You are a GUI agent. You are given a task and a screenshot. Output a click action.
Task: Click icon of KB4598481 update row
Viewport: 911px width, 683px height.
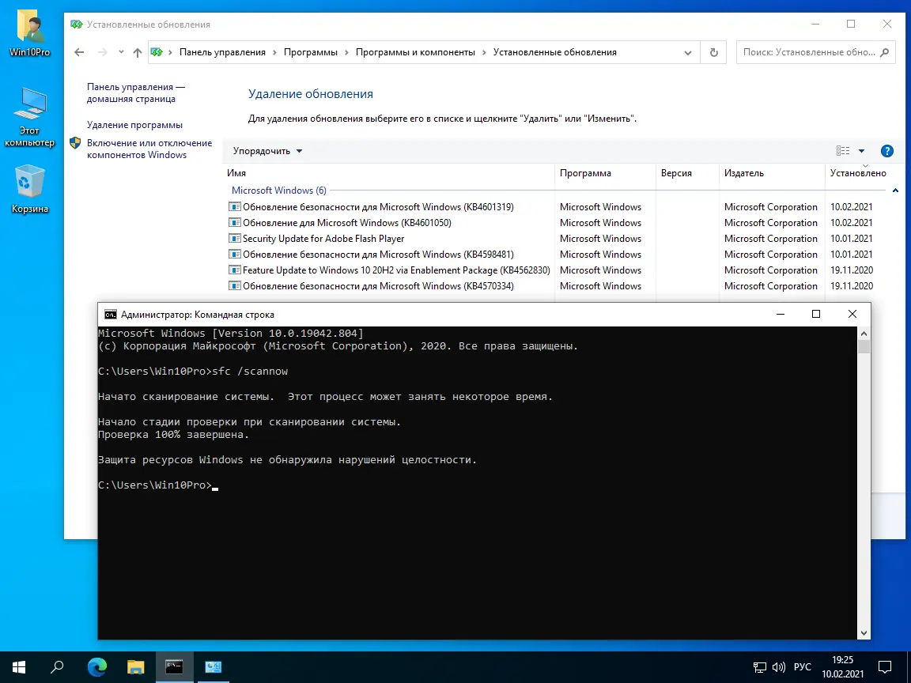(x=235, y=254)
